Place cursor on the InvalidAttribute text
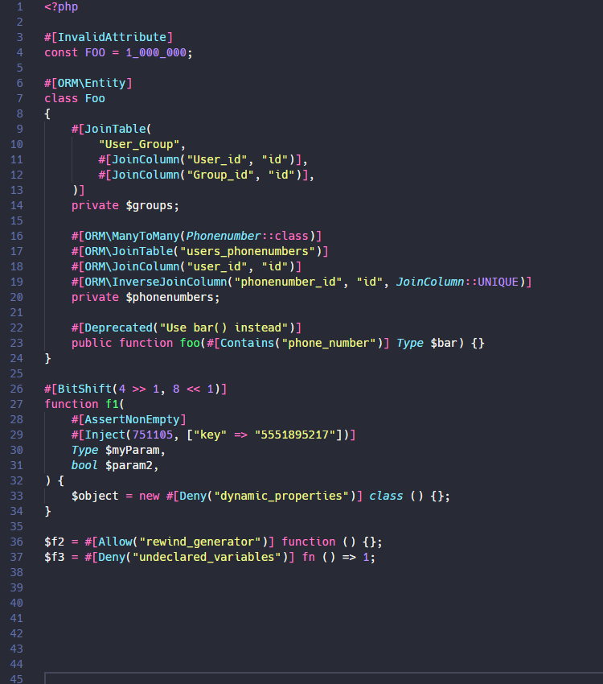The width and height of the screenshot is (603, 684). pos(112,37)
